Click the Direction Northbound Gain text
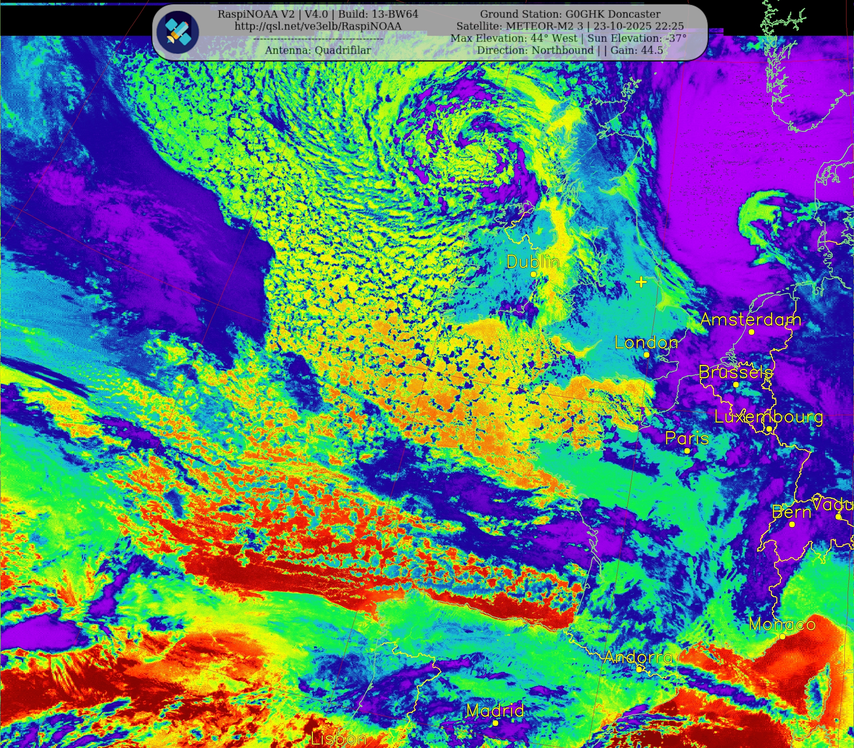Screen dimensions: 854x748 (570, 50)
